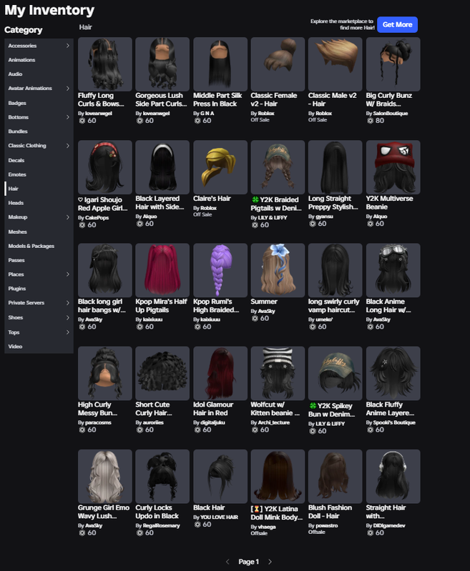Go to the next inventory page arrow
The image size is (470, 571).
pyautogui.click(x=270, y=562)
